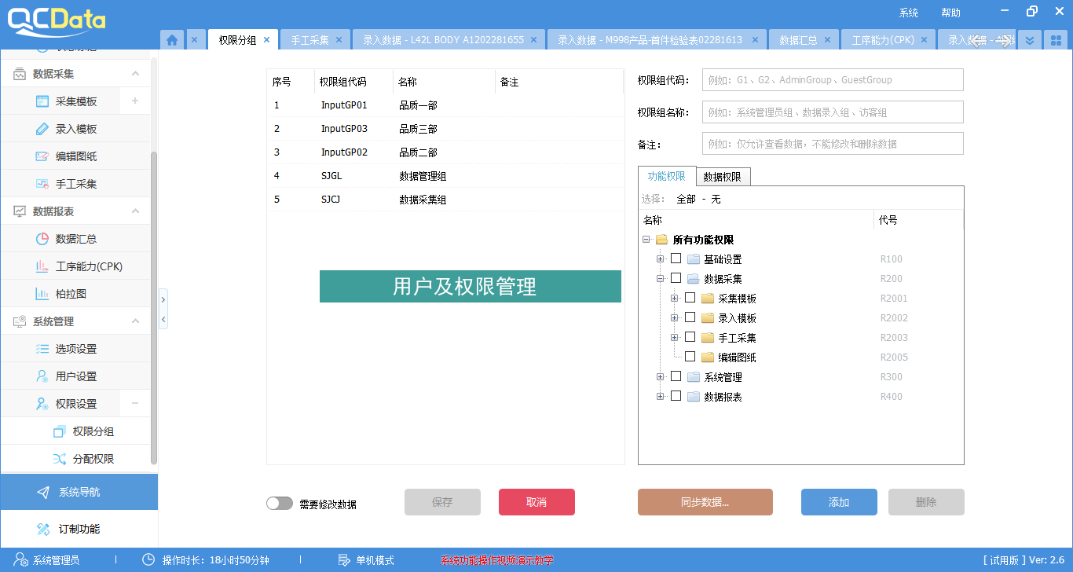Screen dimensions: 1073x572
Task: Open the tab overflow chevron
Action: (1029, 38)
